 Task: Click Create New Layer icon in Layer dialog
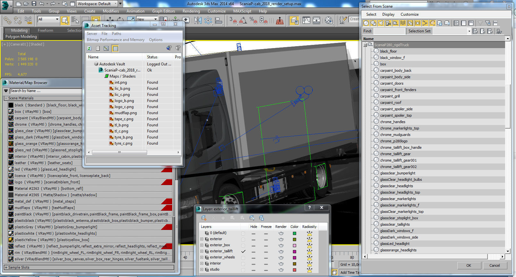point(204,218)
